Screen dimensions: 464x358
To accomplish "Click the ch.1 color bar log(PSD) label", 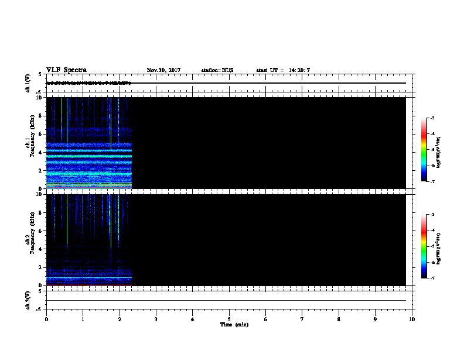I will [x=439, y=152].
